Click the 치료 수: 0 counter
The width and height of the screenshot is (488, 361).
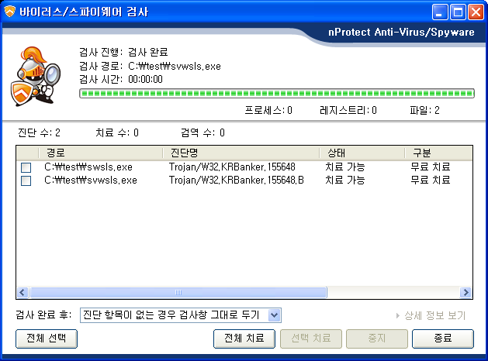(117, 133)
